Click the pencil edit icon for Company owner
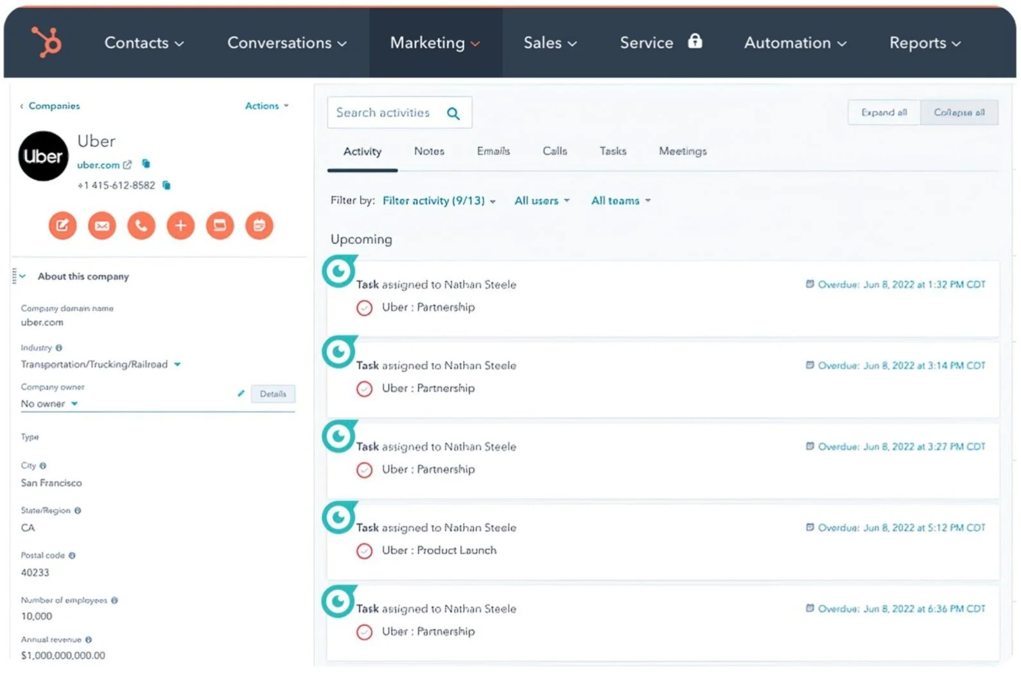This screenshot has width=1021, height=676. coord(241,394)
